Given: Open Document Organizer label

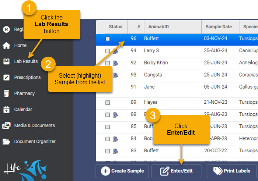Looking at the screenshot, I should coord(35,142).
